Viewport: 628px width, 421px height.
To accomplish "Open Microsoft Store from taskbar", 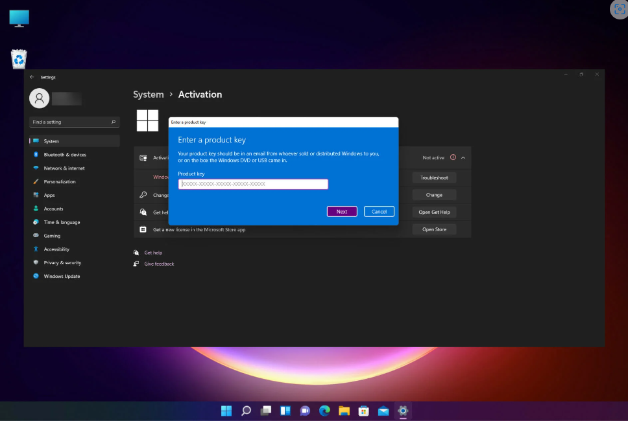I will [364, 411].
